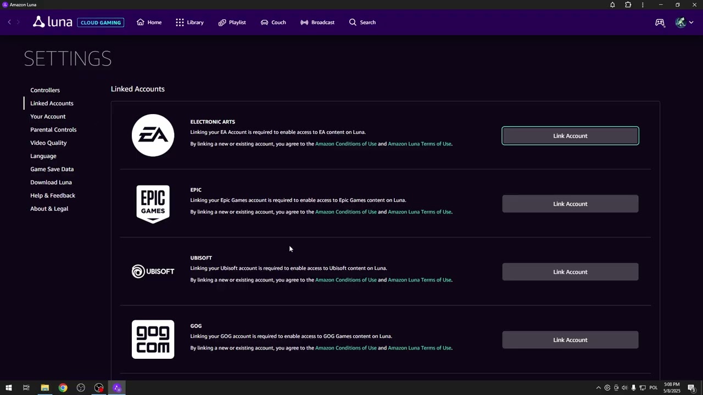Click the Linked Accounts section title
The height and width of the screenshot is (395, 703).
pyautogui.click(x=138, y=89)
